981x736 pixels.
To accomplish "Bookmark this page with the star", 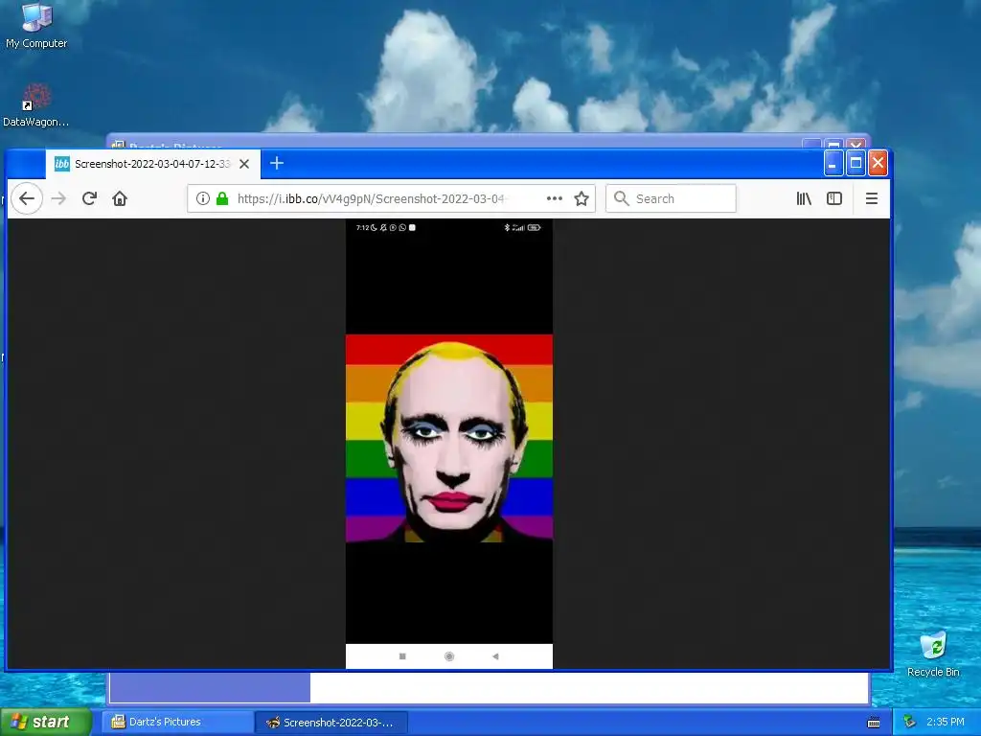I will point(582,198).
